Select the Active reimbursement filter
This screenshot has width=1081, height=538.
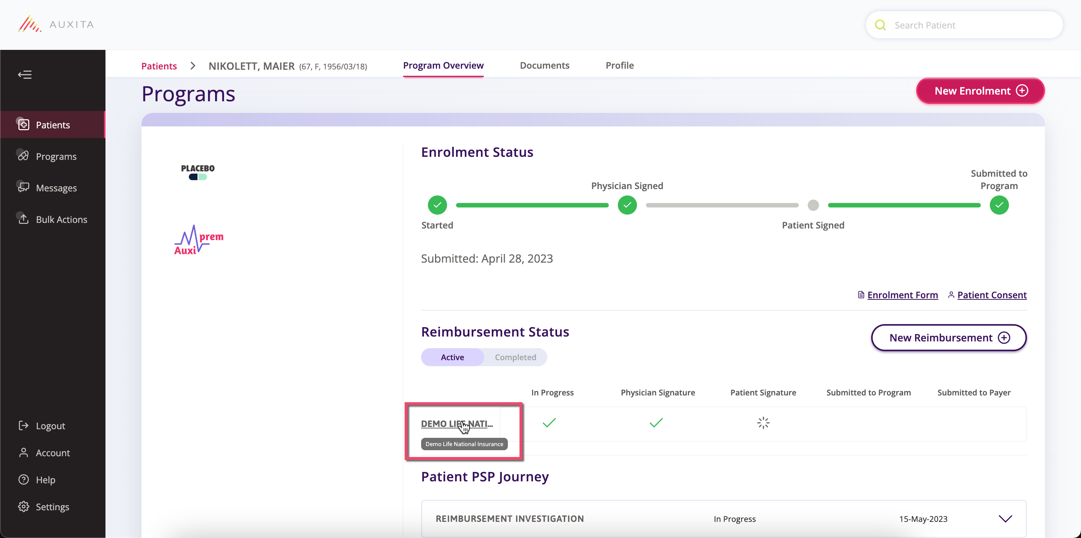[x=452, y=357]
